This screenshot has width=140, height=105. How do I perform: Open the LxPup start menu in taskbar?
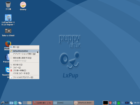(x=3, y=103)
